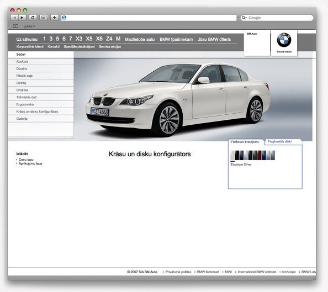Select Apskats in the sidebar
This screenshot has width=328, height=292.
click(x=40, y=61)
